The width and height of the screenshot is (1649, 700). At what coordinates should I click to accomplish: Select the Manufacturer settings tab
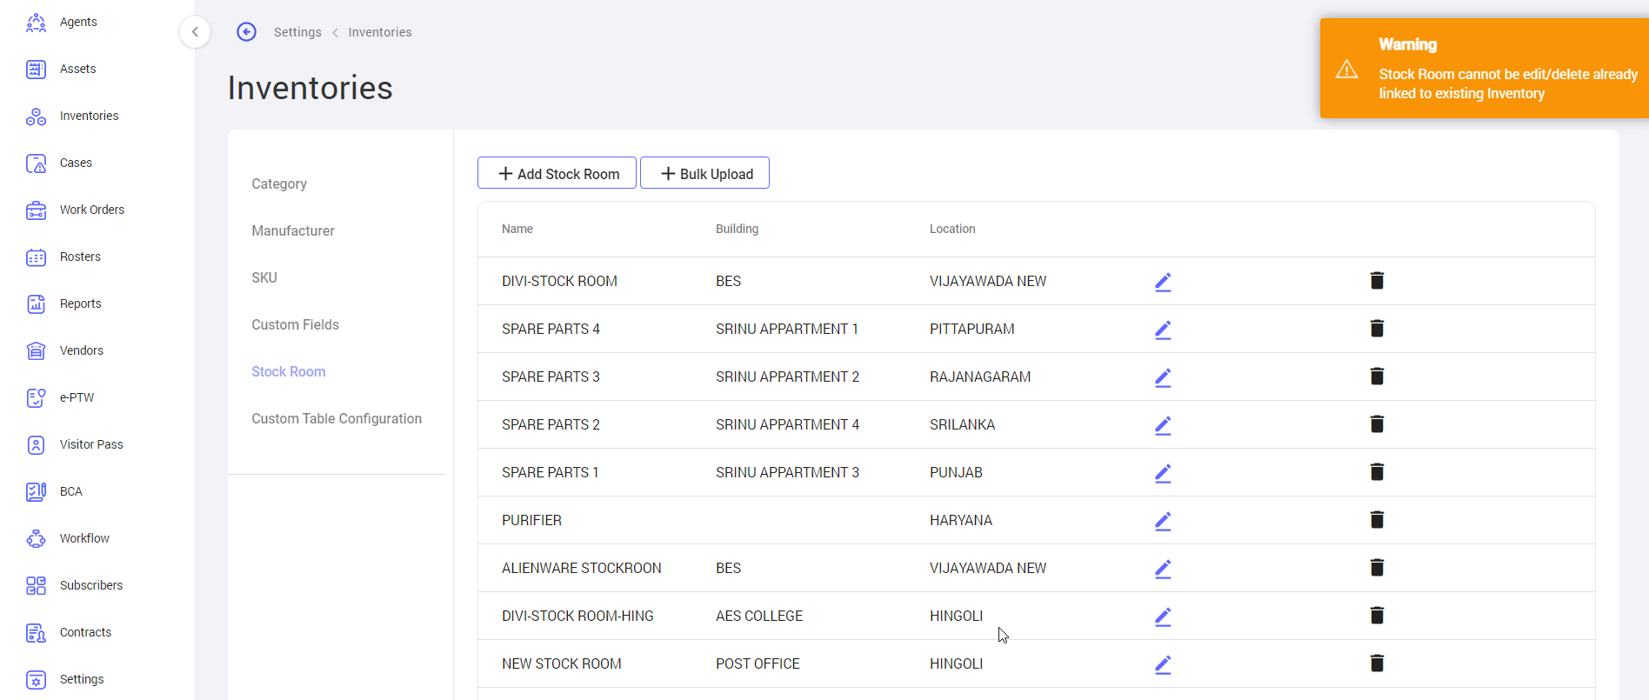pyautogui.click(x=293, y=230)
